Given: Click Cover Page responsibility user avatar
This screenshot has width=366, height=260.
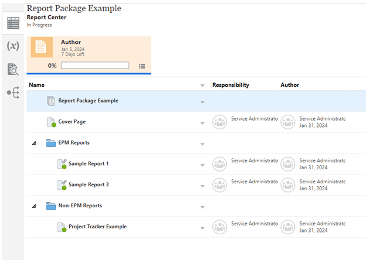Looking at the screenshot, I should click(x=219, y=122).
